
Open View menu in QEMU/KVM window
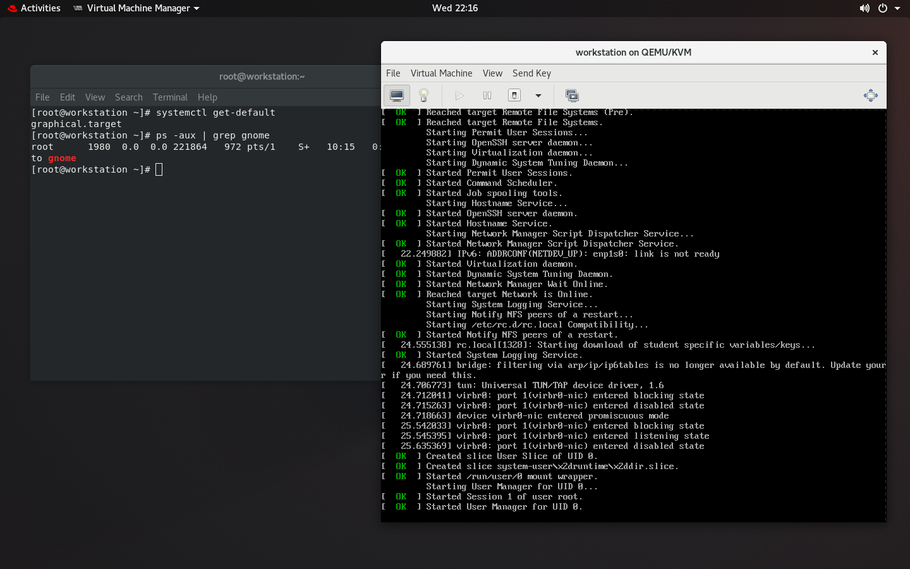pyautogui.click(x=492, y=73)
